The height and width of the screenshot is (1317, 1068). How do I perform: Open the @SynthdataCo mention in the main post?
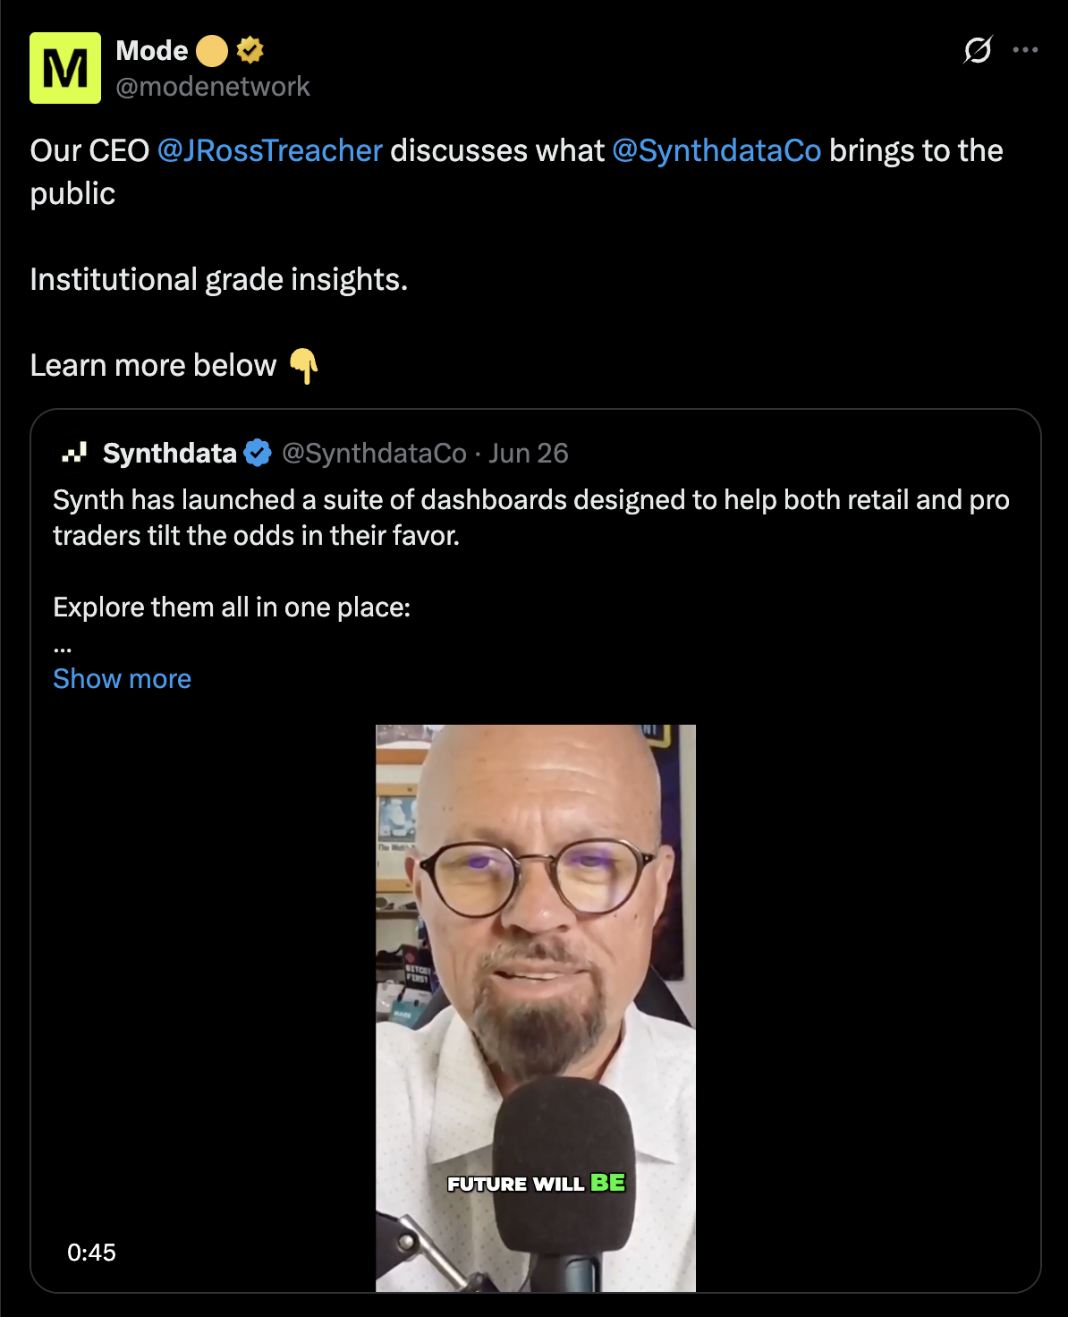tap(716, 150)
